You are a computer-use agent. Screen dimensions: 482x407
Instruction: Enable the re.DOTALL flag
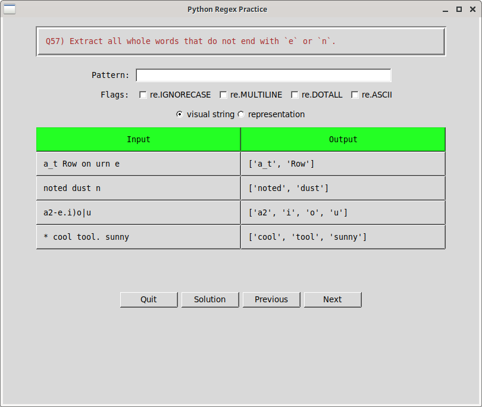[295, 94]
